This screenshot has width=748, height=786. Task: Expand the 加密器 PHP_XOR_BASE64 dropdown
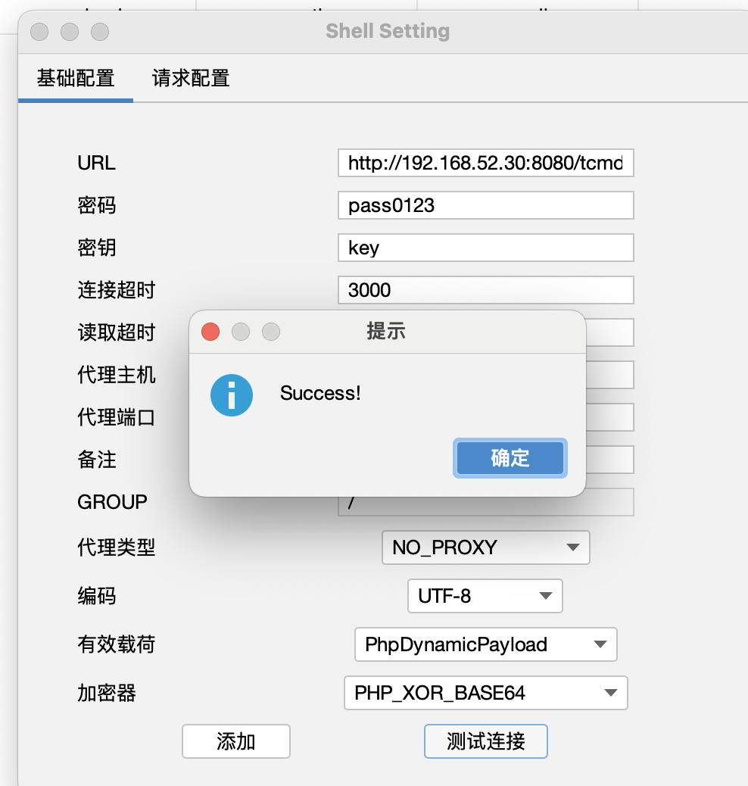(485, 693)
